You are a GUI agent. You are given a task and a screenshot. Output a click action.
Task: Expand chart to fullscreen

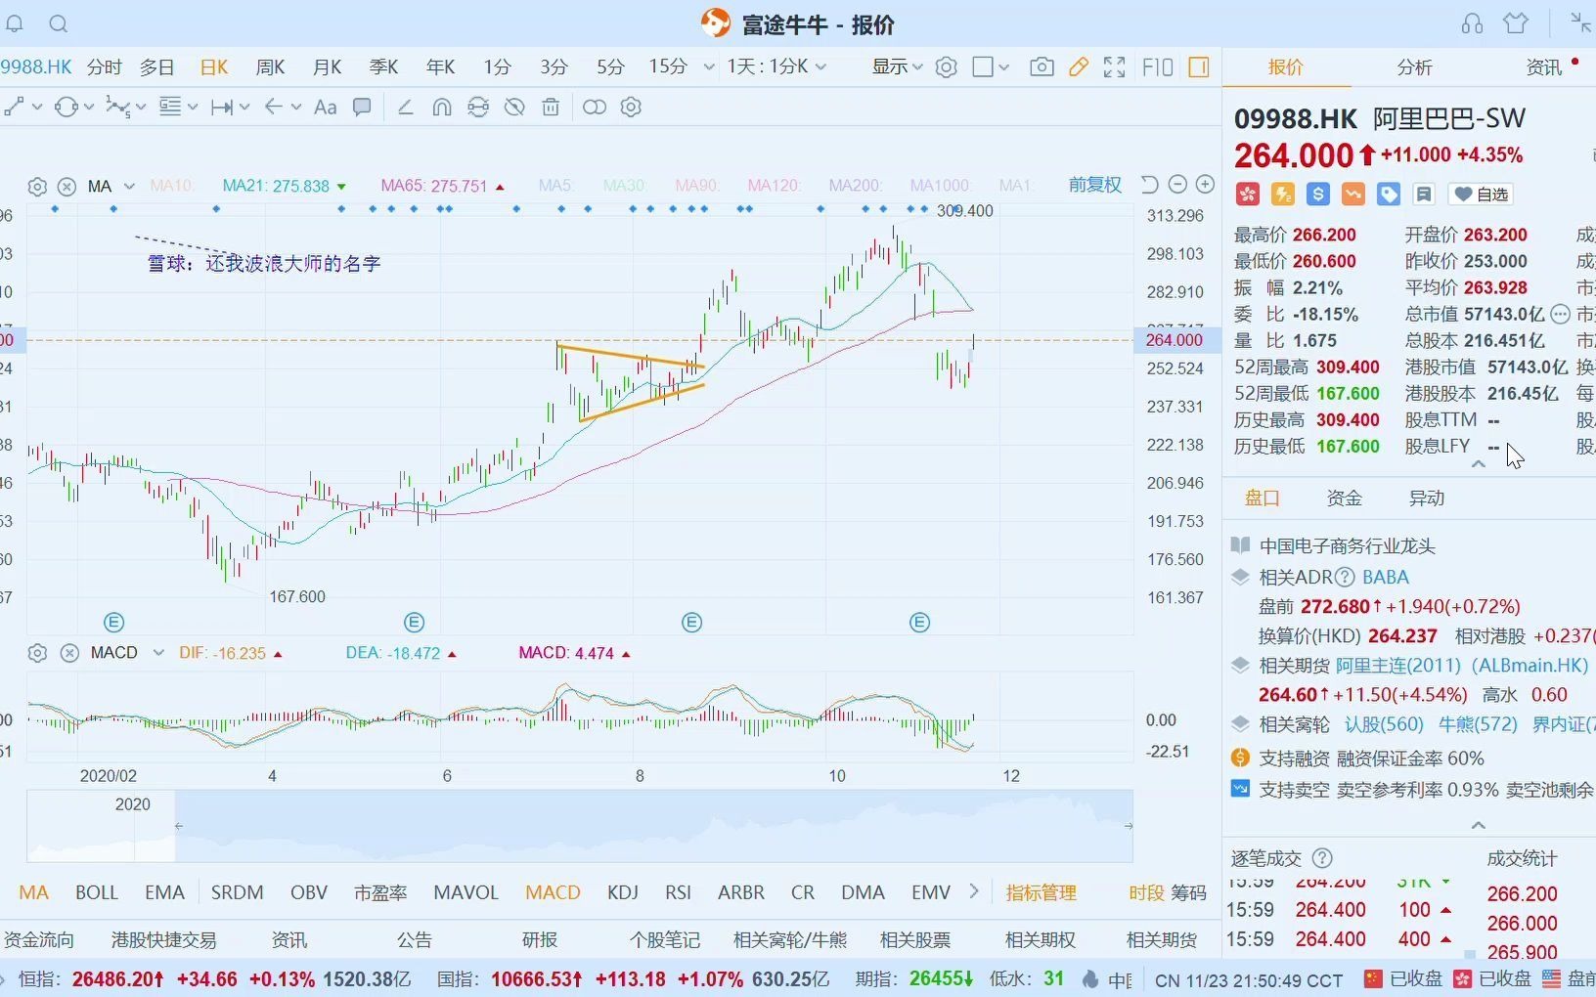click(x=1114, y=66)
